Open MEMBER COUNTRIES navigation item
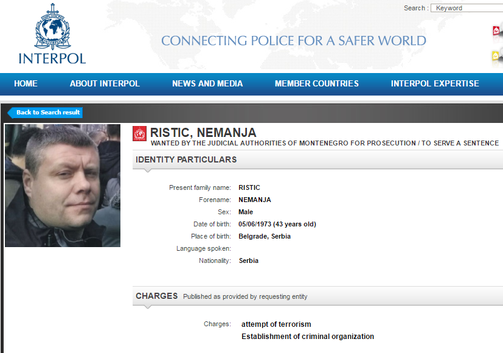This screenshot has width=503, height=353. (317, 84)
